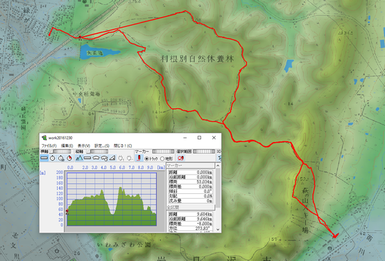
Task: Click the 200 m label on elevation axis
Action: click(x=60, y=172)
